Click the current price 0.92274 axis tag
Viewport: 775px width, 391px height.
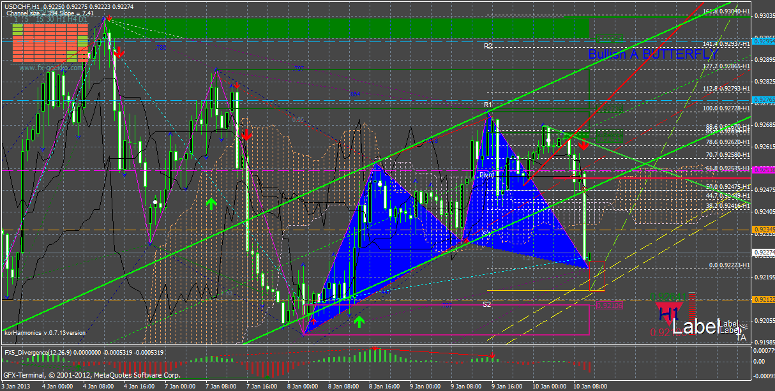point(764,253)
